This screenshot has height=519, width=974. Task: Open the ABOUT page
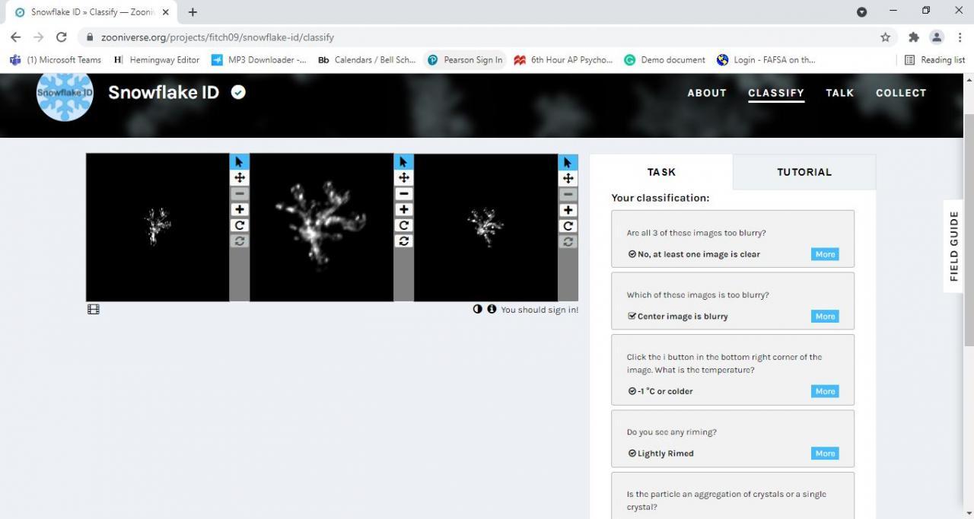coord(707,93)
